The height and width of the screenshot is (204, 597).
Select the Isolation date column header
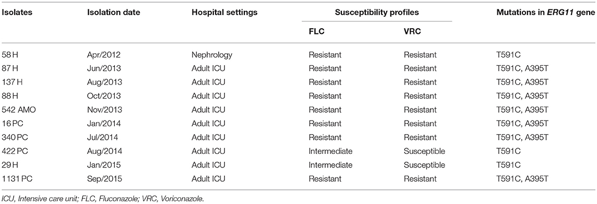(113, 13)
